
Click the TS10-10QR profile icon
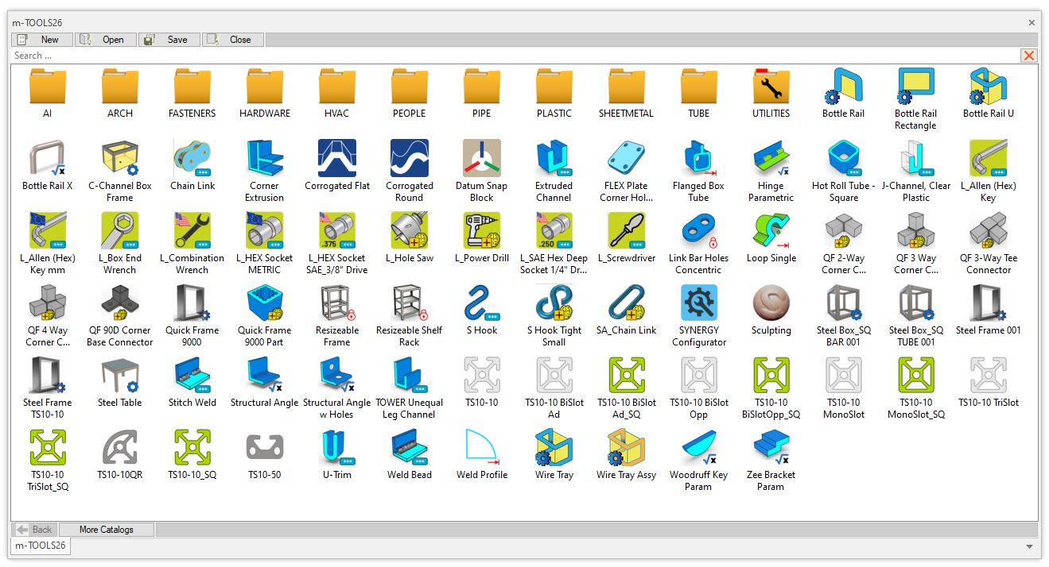(120, 448)
